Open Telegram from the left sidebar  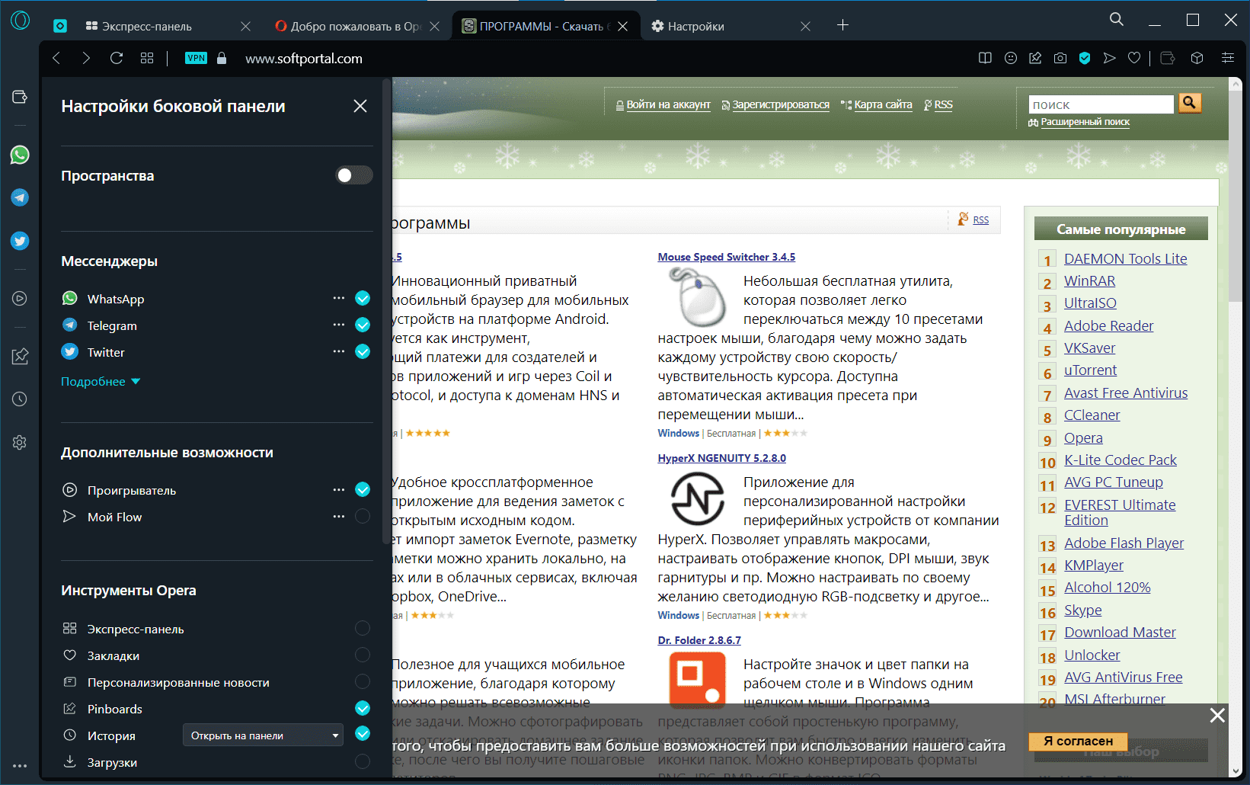[x=20, y=197]
